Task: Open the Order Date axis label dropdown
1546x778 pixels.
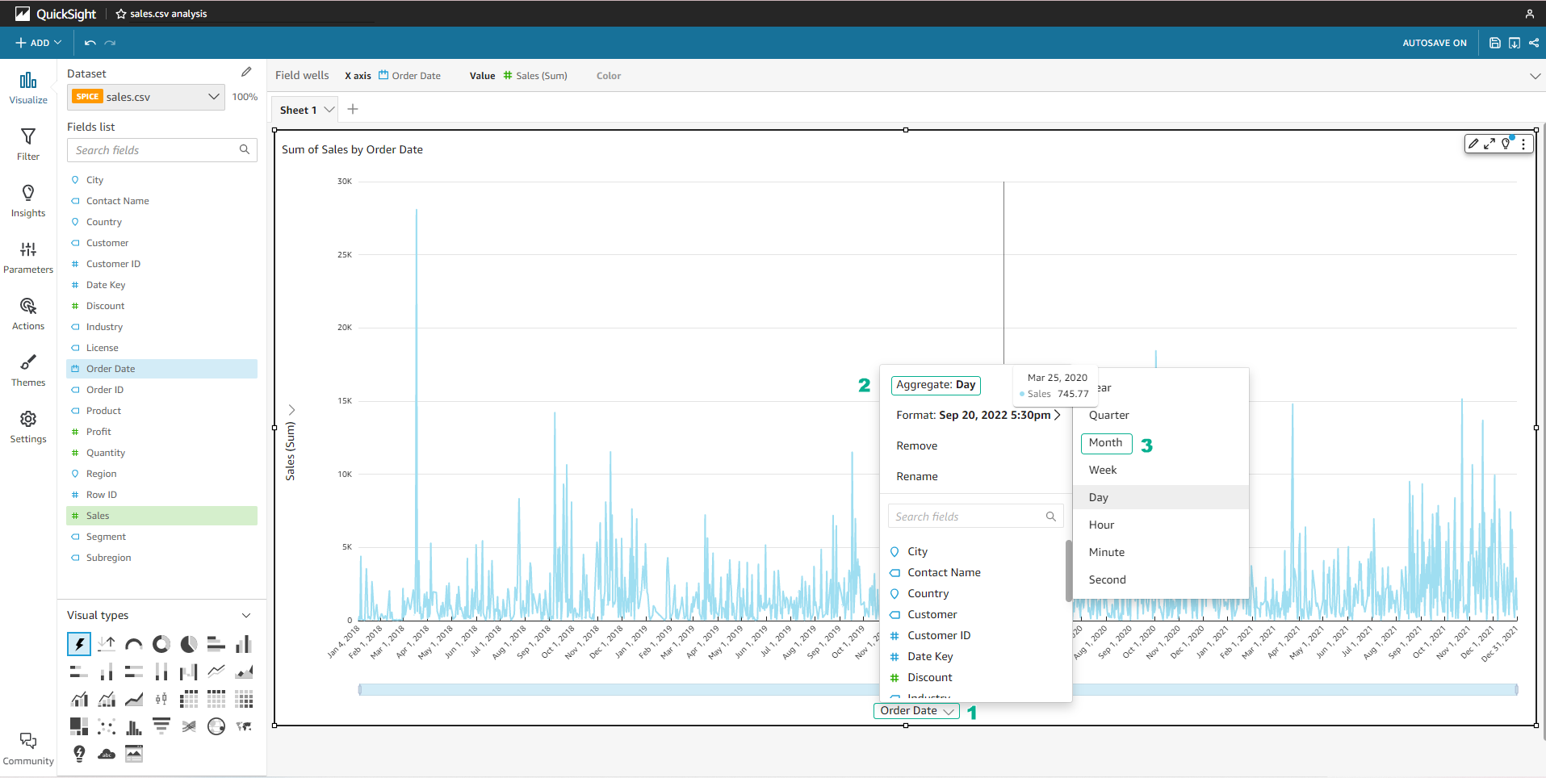Action: [x=916, y=711]
